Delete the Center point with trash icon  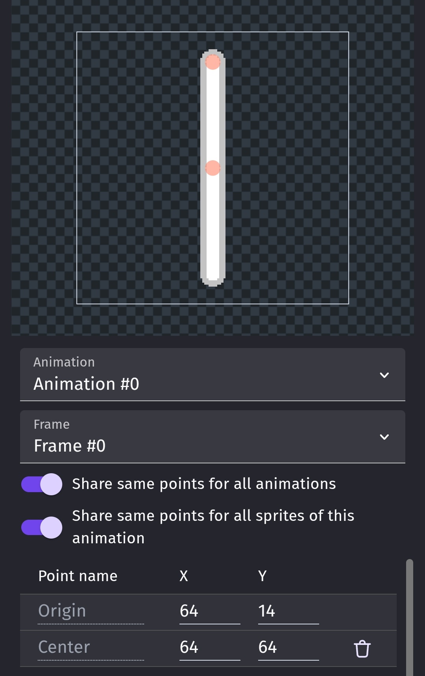tap(362, 649)
